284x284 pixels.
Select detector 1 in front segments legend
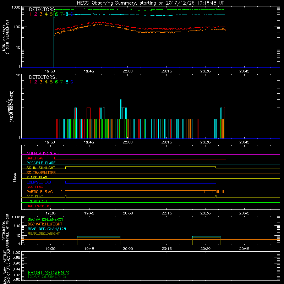(x=31, y=14)
